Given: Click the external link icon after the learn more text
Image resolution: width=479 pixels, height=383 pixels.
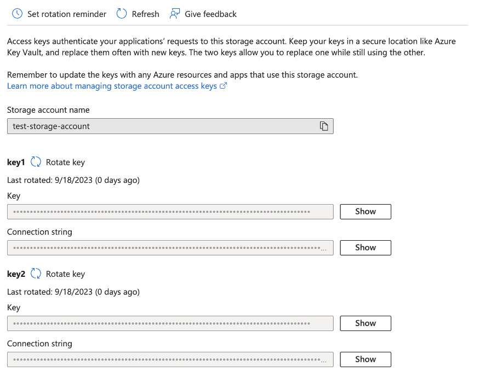Looking at the screenshot, I should pos(222,85).
